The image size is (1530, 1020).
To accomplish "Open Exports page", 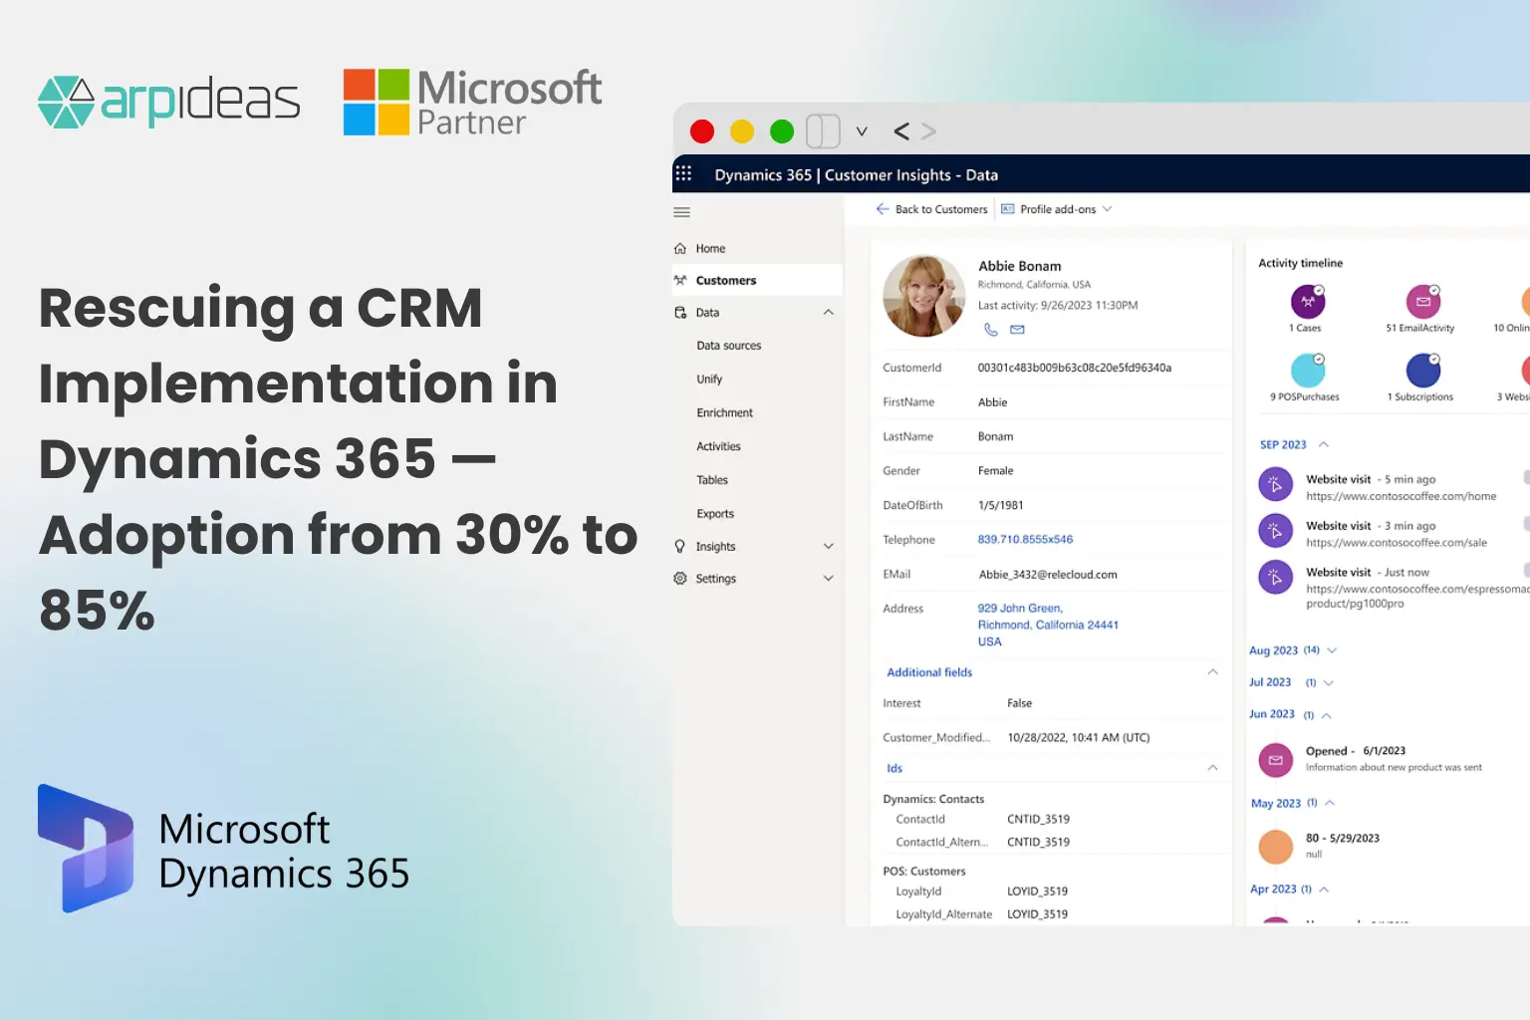I will (x=715, y=514).
